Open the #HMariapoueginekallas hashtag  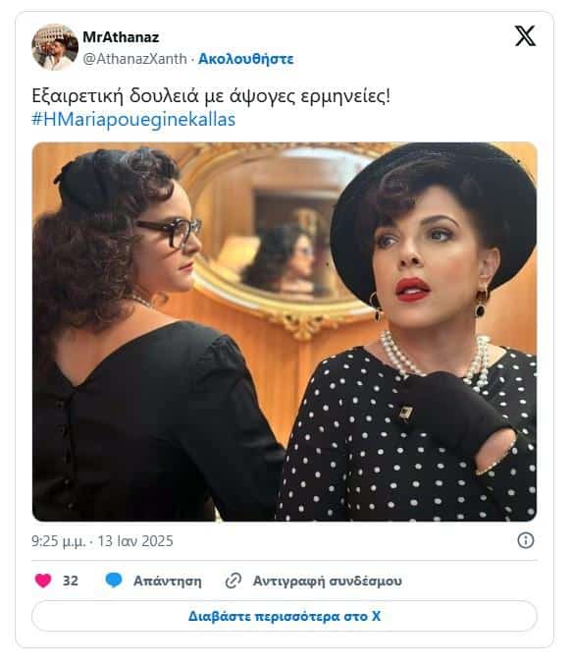[x=133, y=120]
